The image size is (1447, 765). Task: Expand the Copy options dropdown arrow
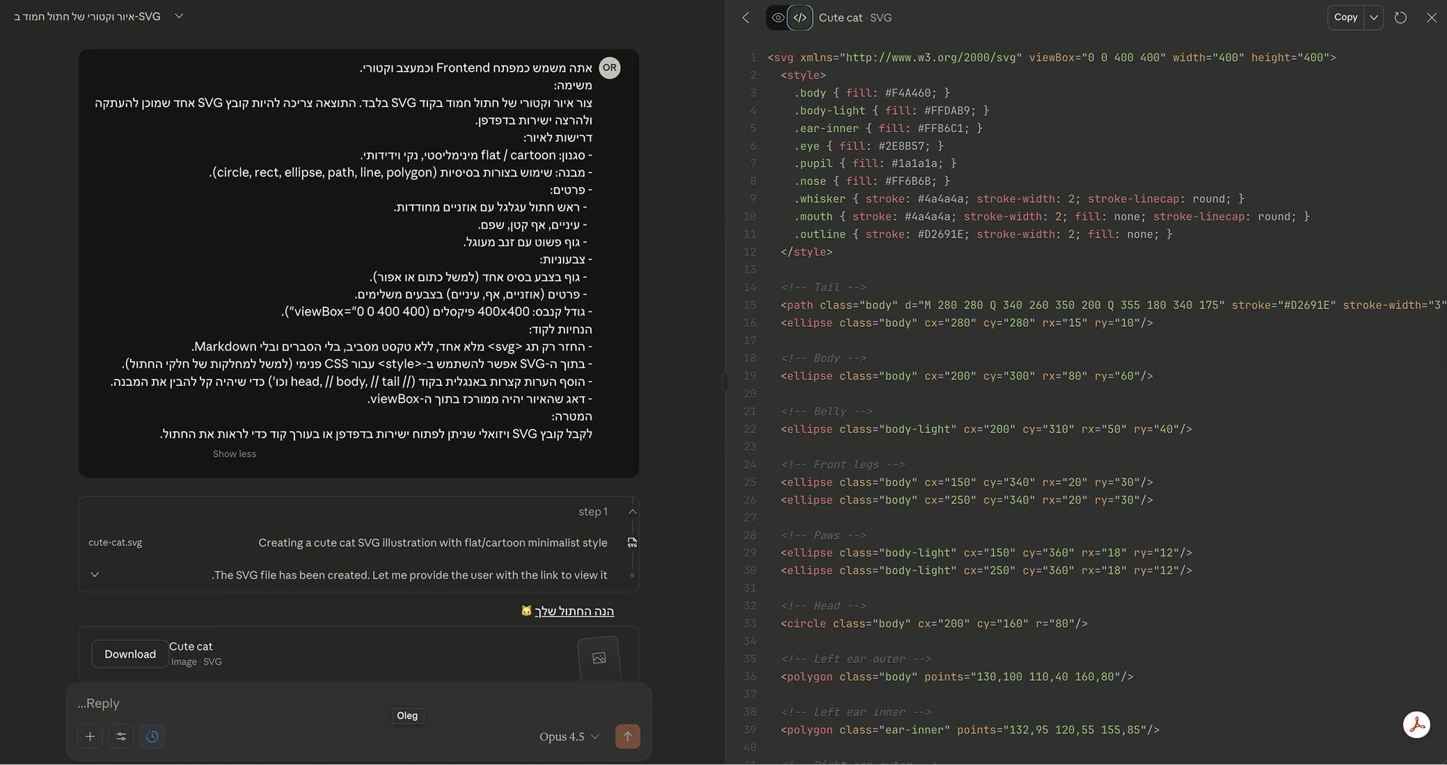1373,17
